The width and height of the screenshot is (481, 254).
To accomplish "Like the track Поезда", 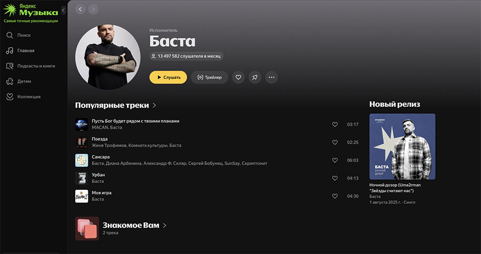I will tap(335, 143).
